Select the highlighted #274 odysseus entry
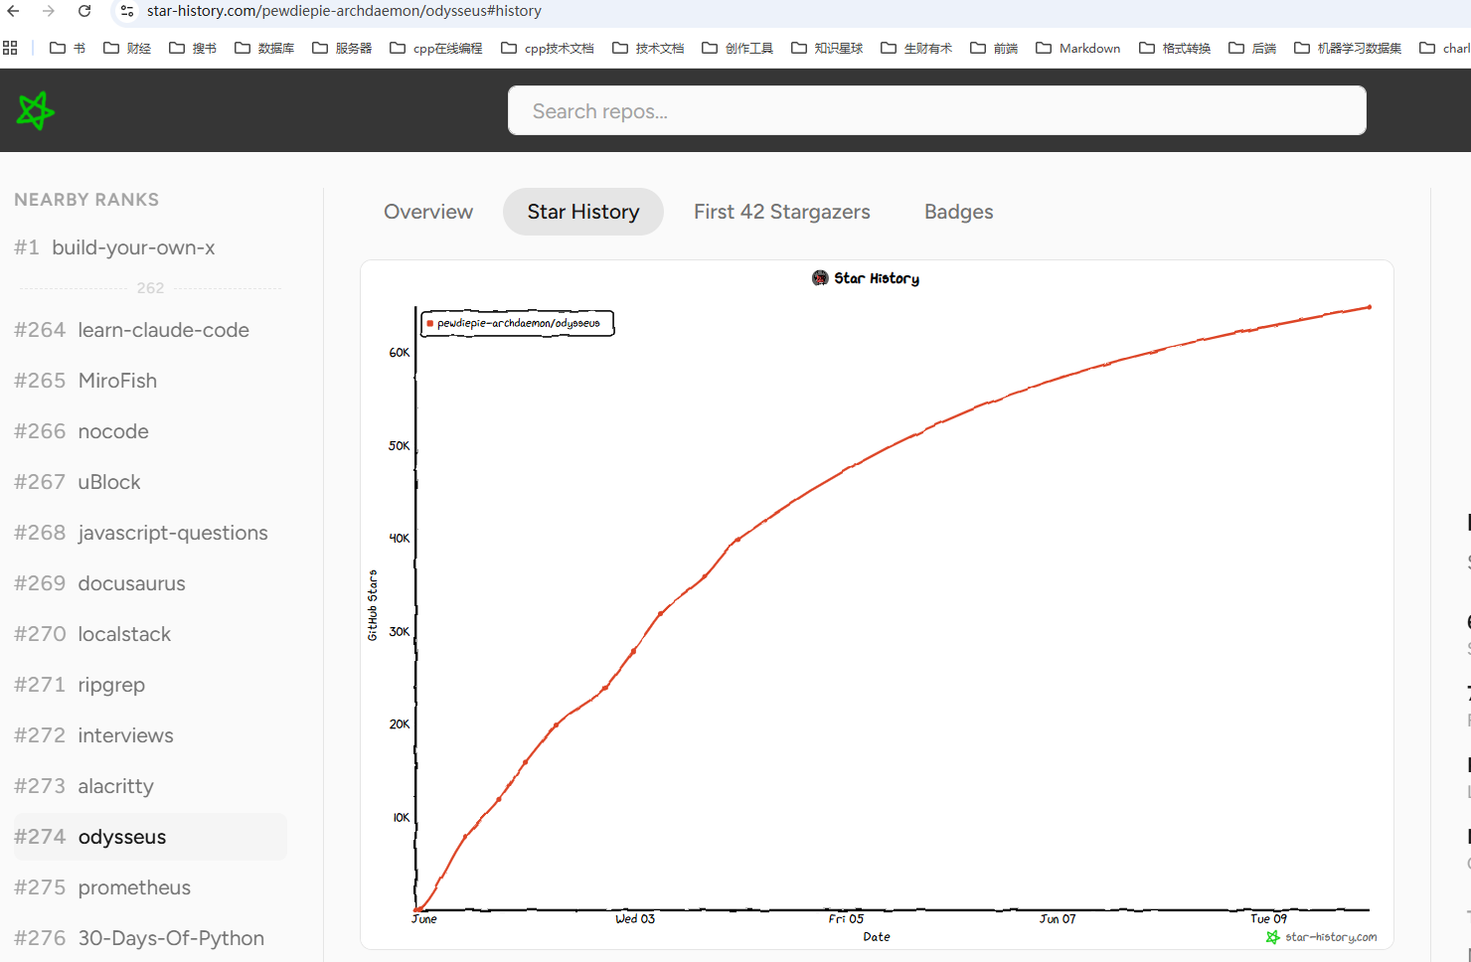This screenshot has height=962, width=1471. (x=150, y=837)
